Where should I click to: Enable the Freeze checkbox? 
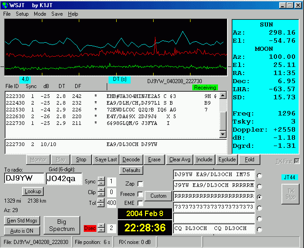(140, 194)
